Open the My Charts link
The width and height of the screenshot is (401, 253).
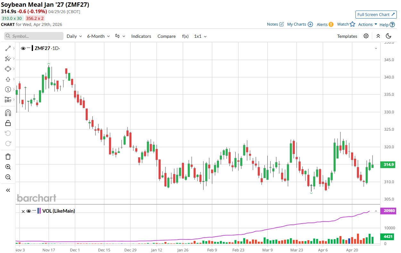coord(300,24)
